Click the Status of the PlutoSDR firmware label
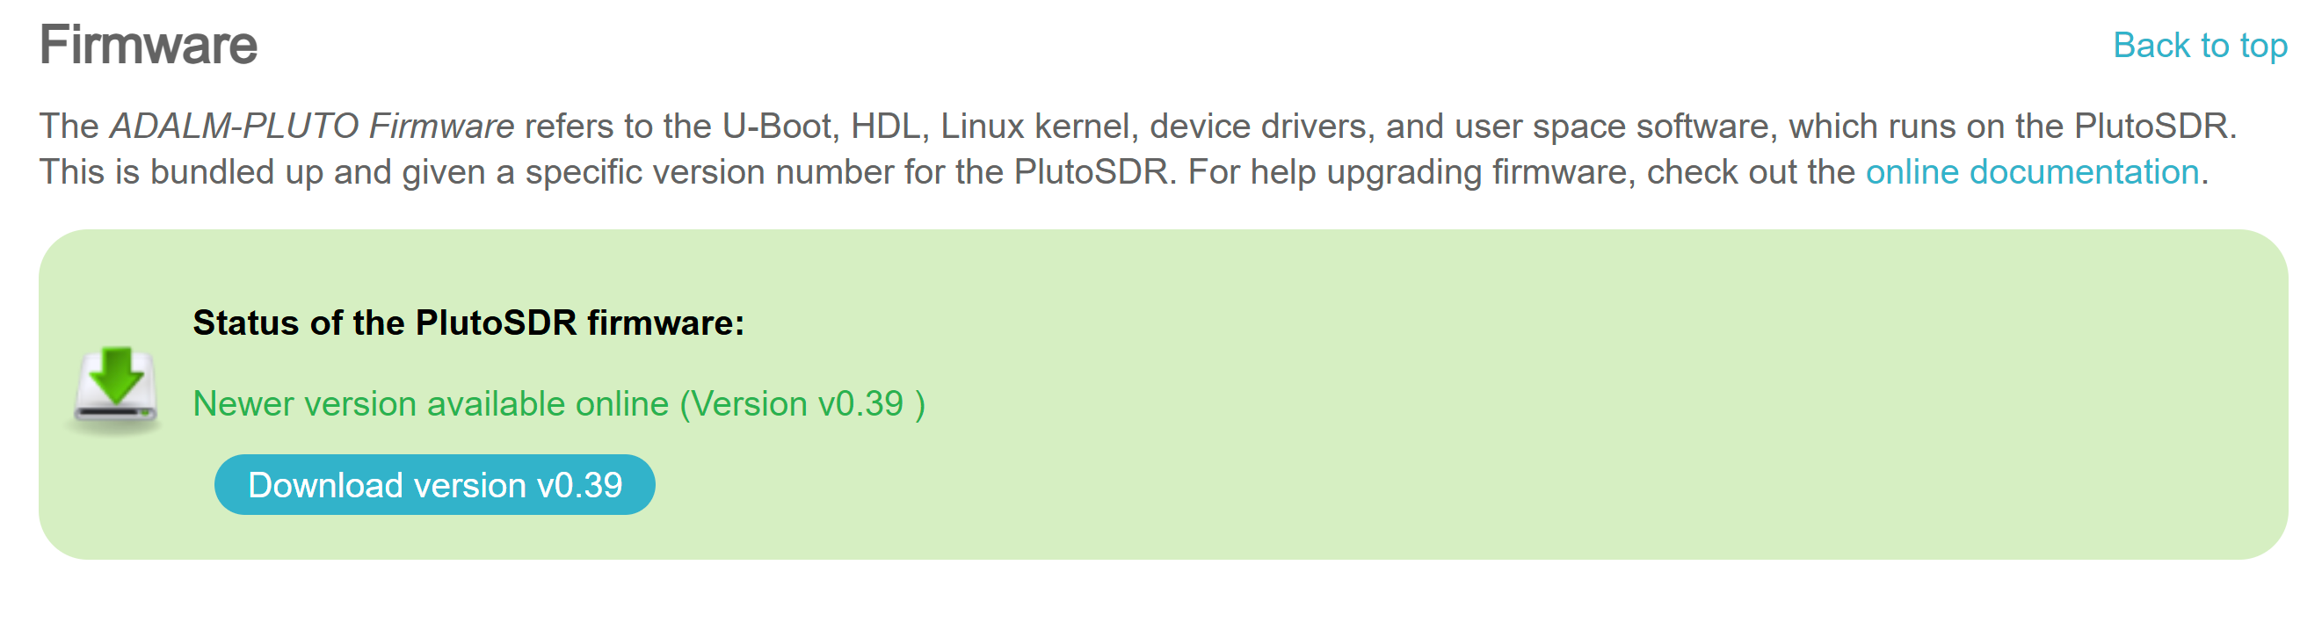The height and width of the screenshot is (630, 2322). (467, 323)
